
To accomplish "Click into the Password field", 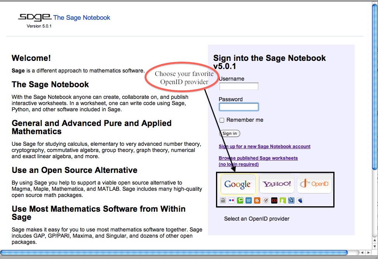I will click(239, 107).
